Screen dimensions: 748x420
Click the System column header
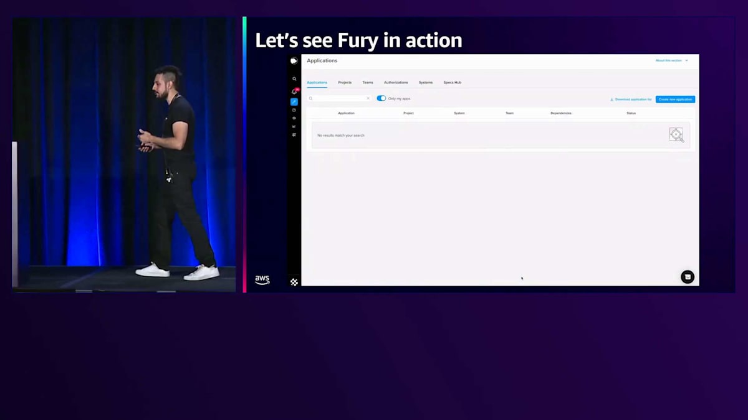click(459, 113)
